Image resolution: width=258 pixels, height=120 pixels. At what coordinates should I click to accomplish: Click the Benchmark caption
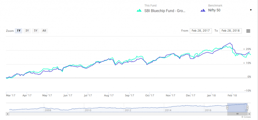215,6
